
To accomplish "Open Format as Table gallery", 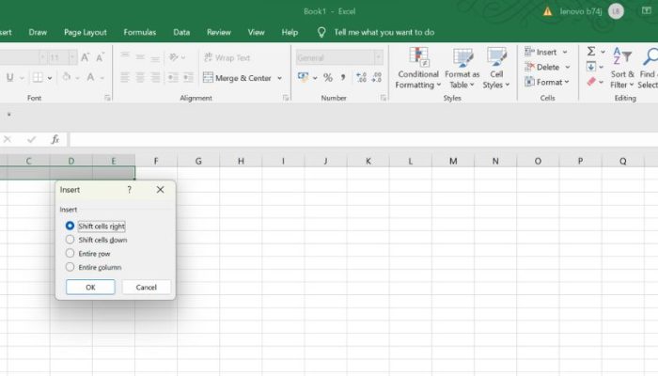I will pos(462,68).
